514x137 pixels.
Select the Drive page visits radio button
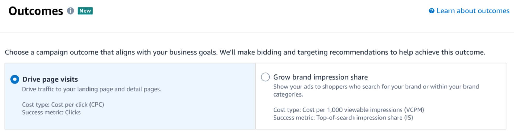click(15, 79)
